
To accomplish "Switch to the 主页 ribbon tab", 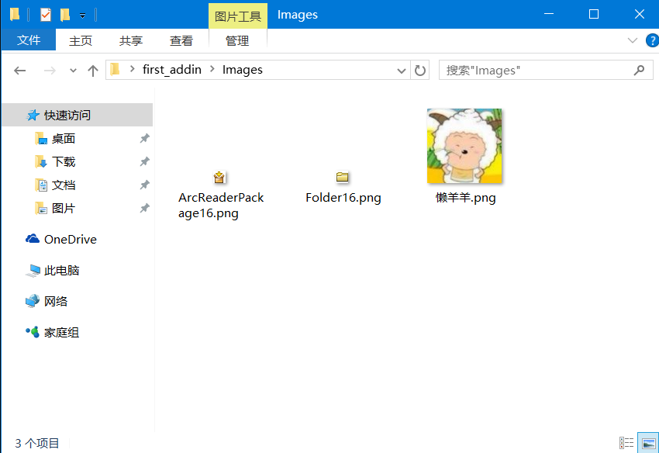I will pyautogui.click(x=81, y=41).
